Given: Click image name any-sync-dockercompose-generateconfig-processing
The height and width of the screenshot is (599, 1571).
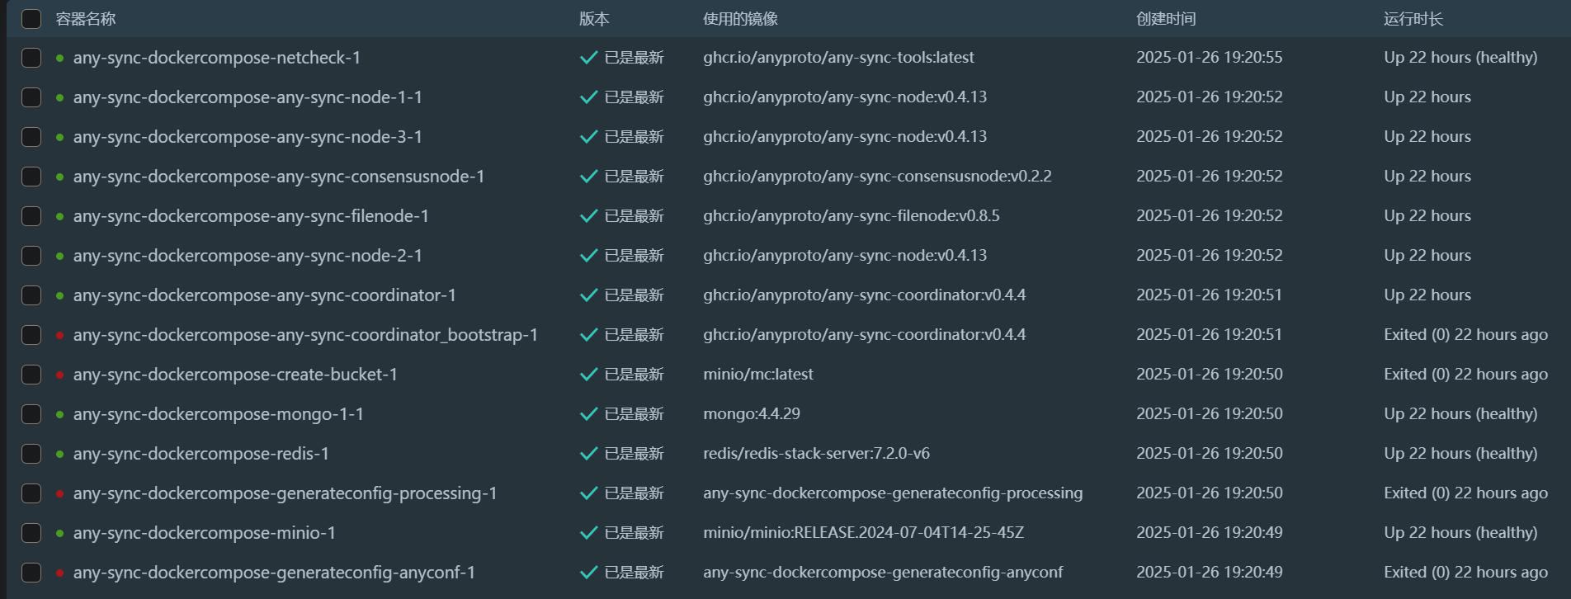Looking at the screenshot, I should (x=893, y=493).
